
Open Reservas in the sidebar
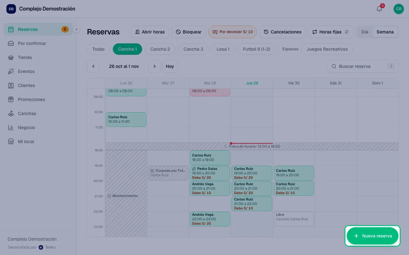[x=38, y=29]
